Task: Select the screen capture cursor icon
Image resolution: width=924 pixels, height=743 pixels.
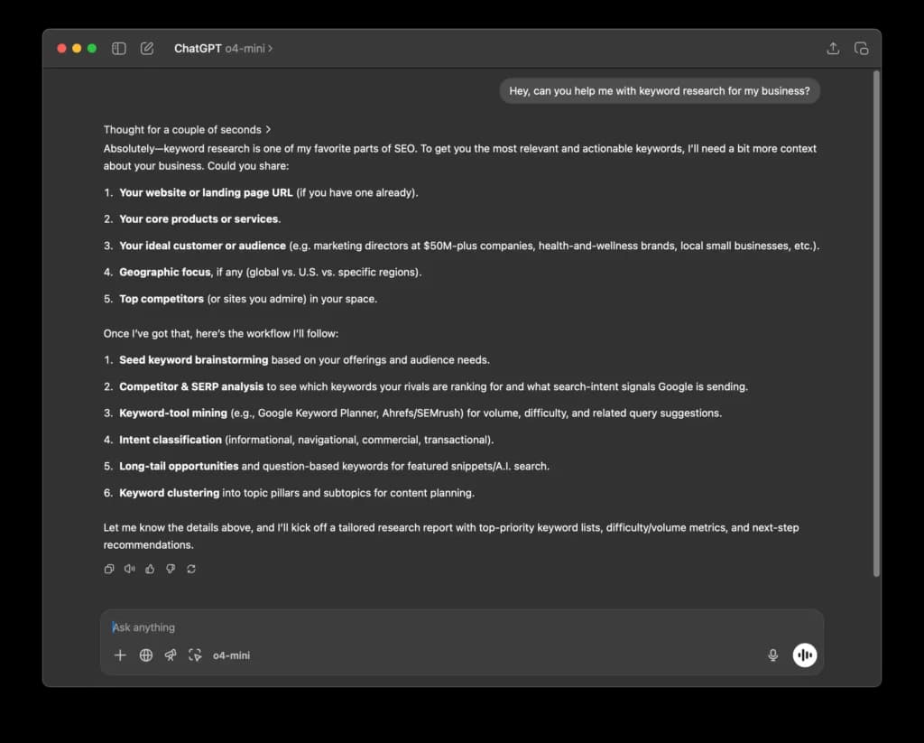Action: point(195,655)
